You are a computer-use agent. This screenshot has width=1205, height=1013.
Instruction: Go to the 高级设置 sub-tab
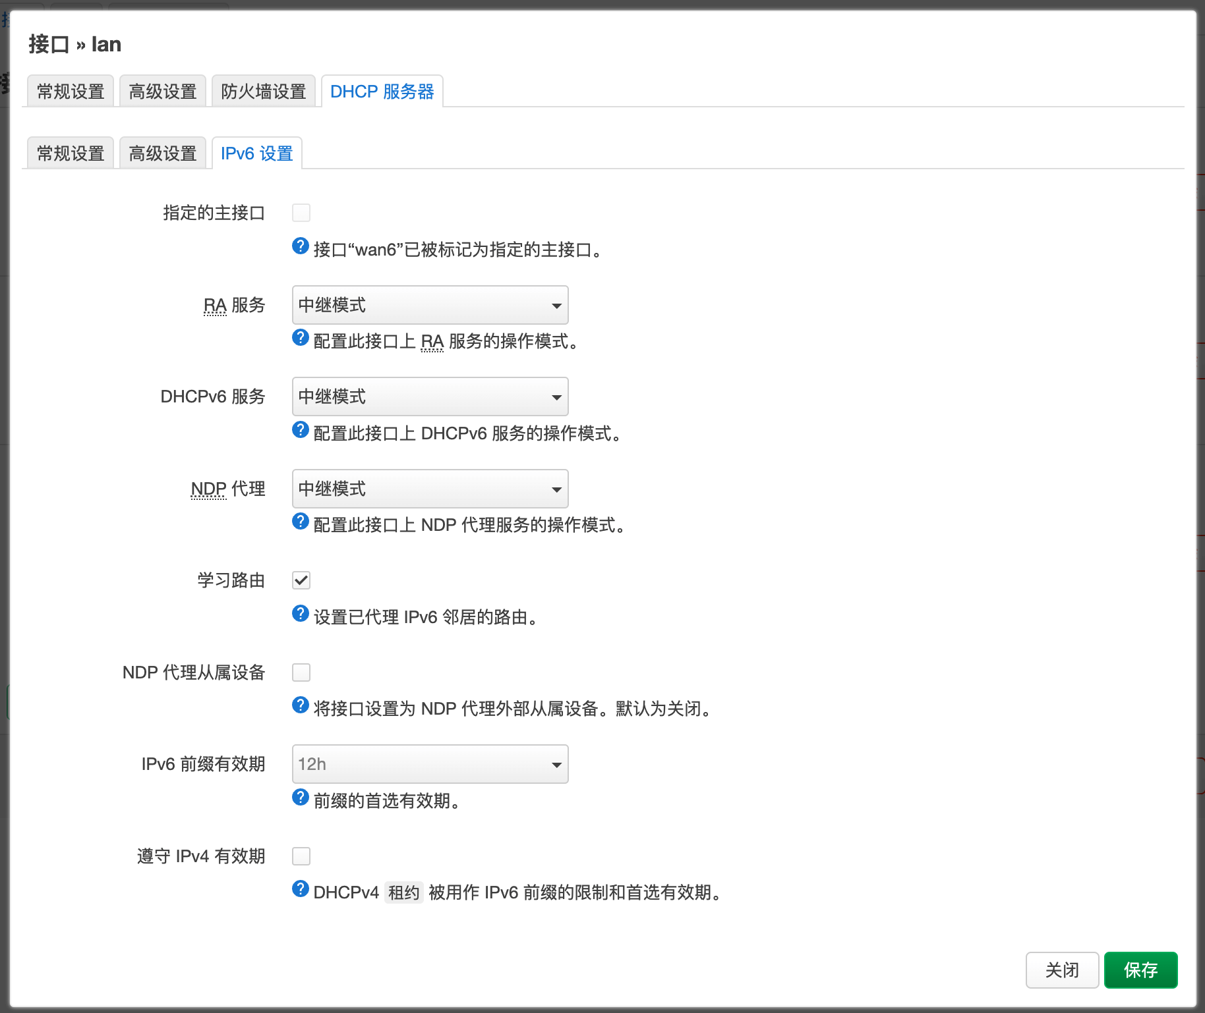[x=162, y=153]
